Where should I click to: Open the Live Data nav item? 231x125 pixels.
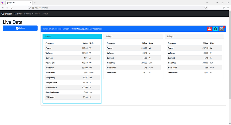click(18, 14)
